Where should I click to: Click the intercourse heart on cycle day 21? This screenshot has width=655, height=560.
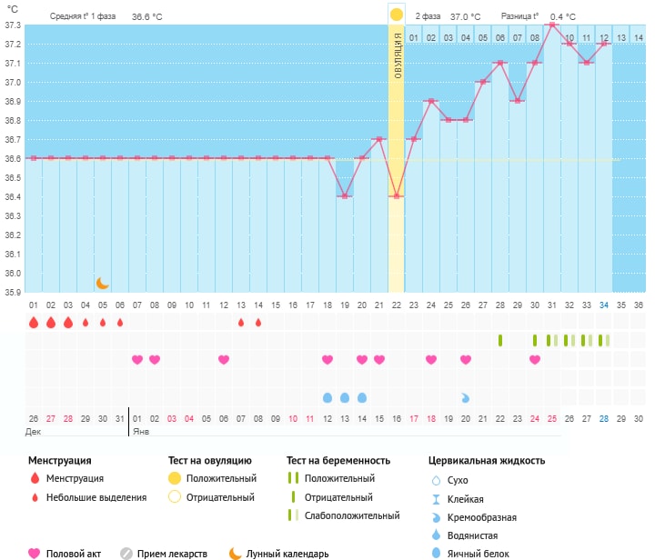(x=378, y=359)
